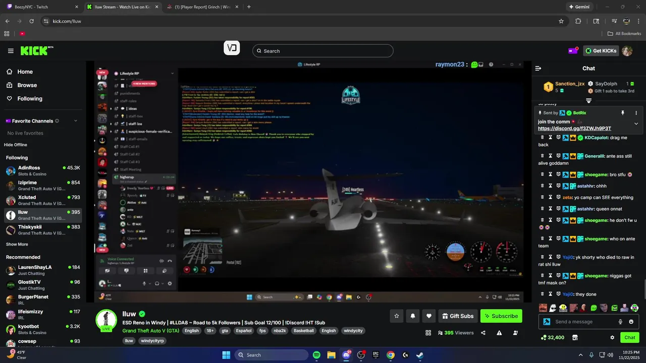This screenshot has width=646, height=363.
Task: Click the Kick logo
Action: point(37,51)
